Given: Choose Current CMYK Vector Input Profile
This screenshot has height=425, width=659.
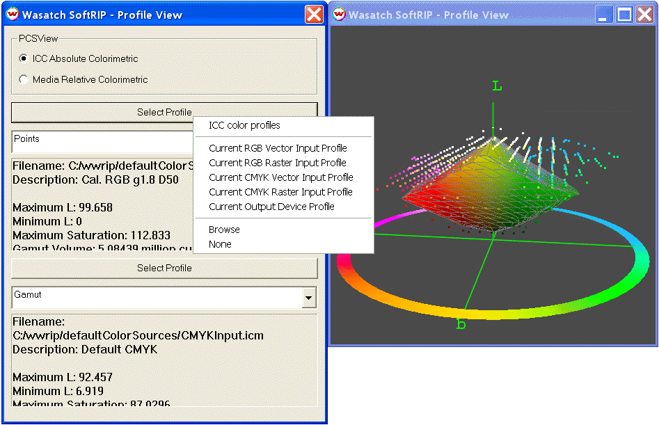Looking at the screenshot, I should click(x=280, y=177).
